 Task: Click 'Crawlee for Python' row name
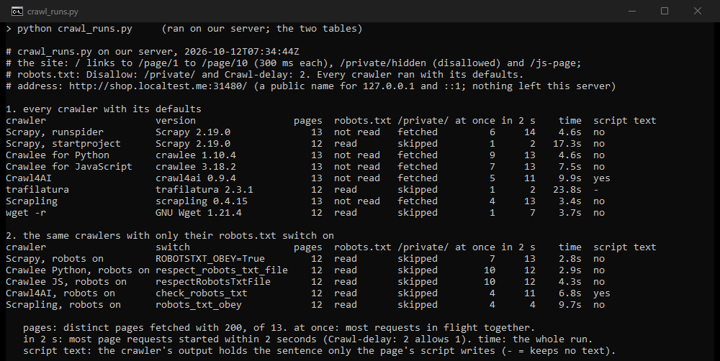tap(58, 155)
